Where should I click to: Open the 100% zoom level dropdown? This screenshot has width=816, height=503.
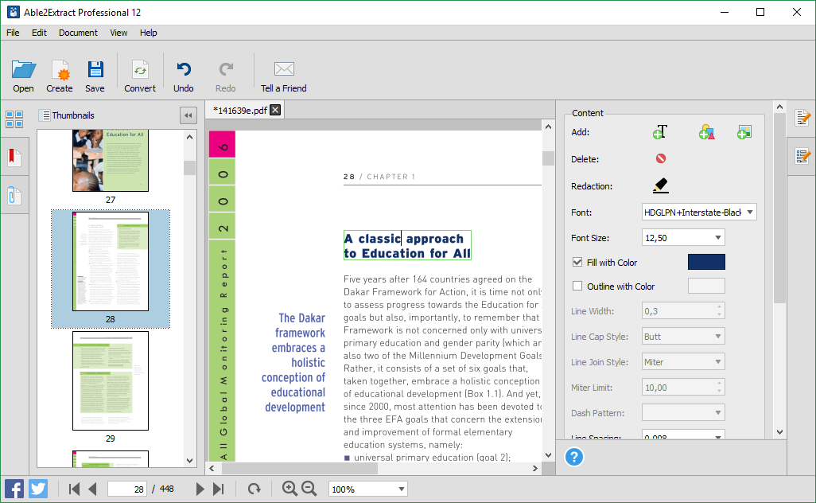(401, 489)
